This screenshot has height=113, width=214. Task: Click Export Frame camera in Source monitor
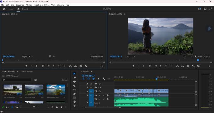81,66
